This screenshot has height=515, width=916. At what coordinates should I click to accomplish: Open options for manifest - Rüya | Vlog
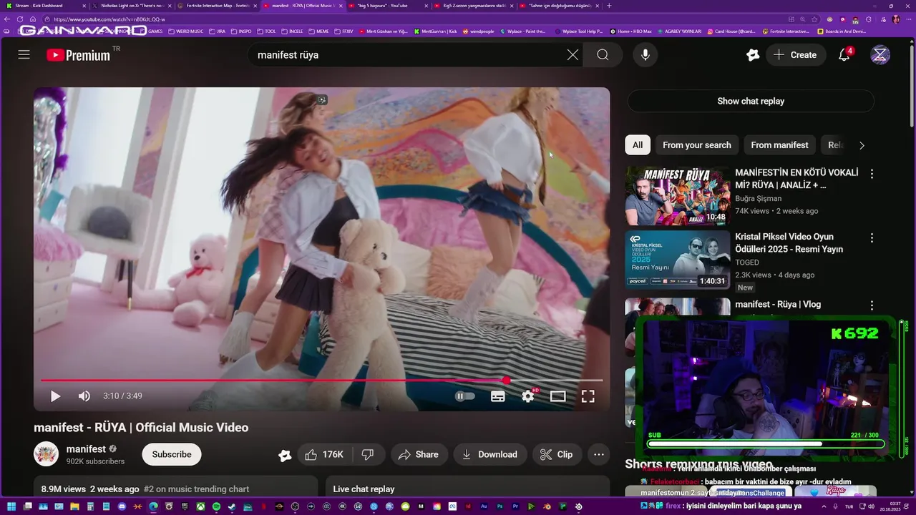coord(872,305)
